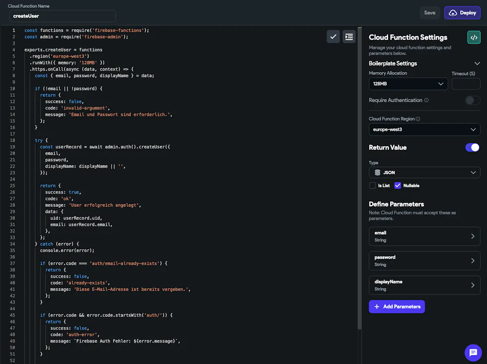Click the Add Parameters button
This screenshot has width=487, height=364.
(397, 307)
